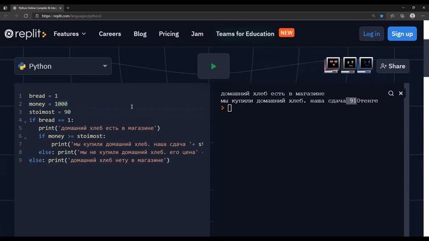Open the Pricing page
429x241 pixels.
click(169, 34)
